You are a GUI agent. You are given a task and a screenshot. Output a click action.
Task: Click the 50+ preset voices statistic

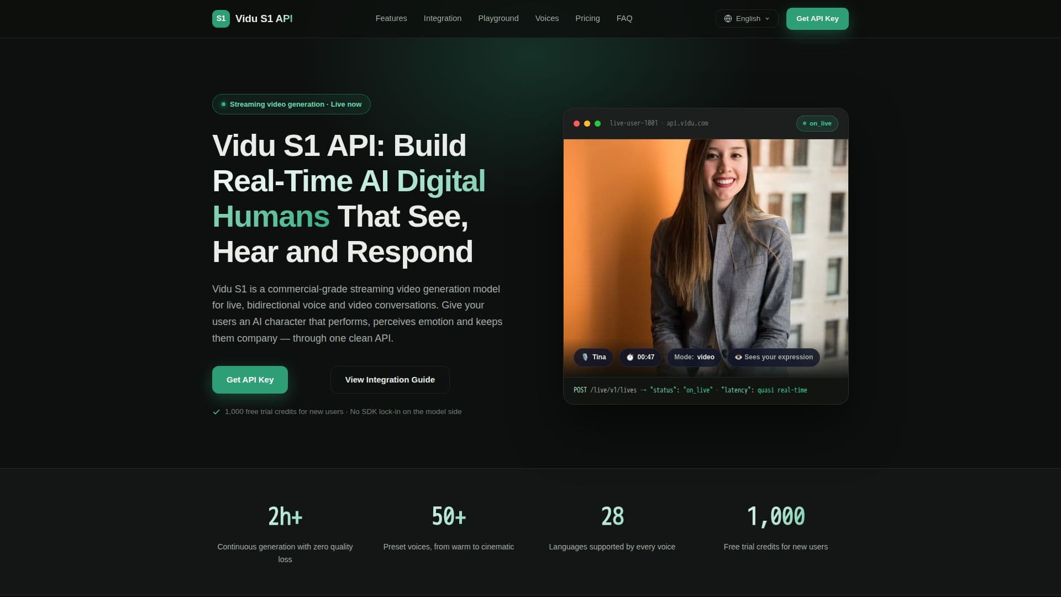click(449, 516)
